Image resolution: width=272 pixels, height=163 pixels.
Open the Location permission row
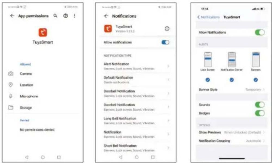(43, 85)
